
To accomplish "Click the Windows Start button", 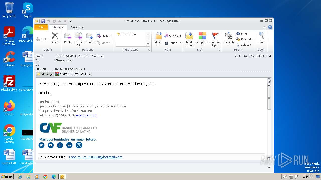I will (x=7, y=176).
